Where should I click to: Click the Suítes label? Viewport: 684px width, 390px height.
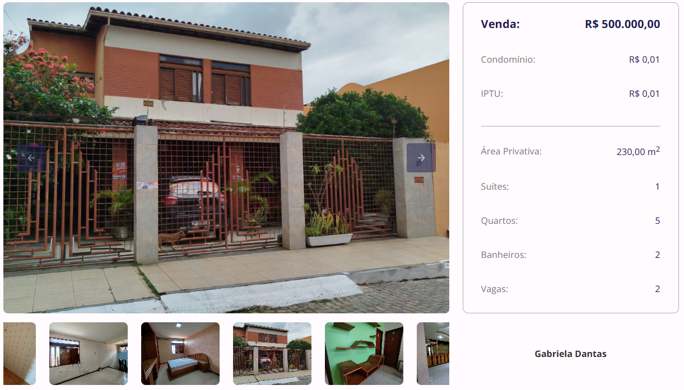click(x=495, y=186)
